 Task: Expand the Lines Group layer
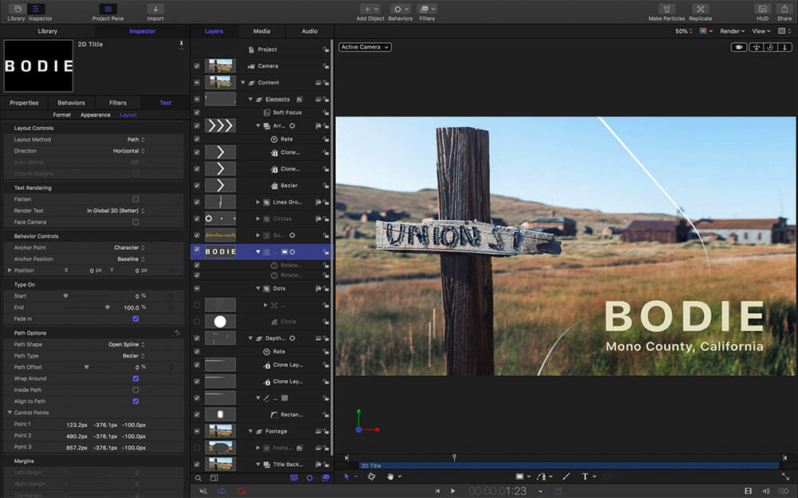pyautogui.click(x=258, y=202)
